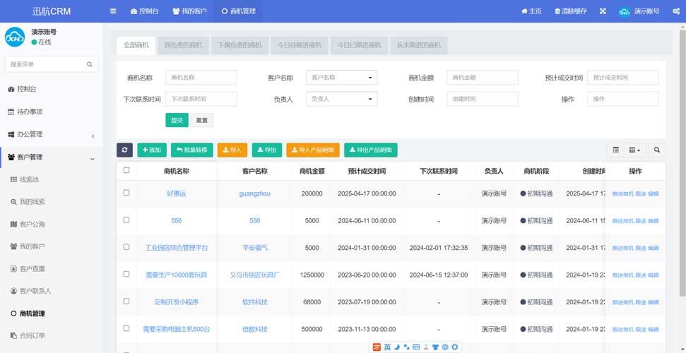Viewport: 686px width, 353px height.
Task: Open the columns grid dropdown button
Action: [634, 150]
